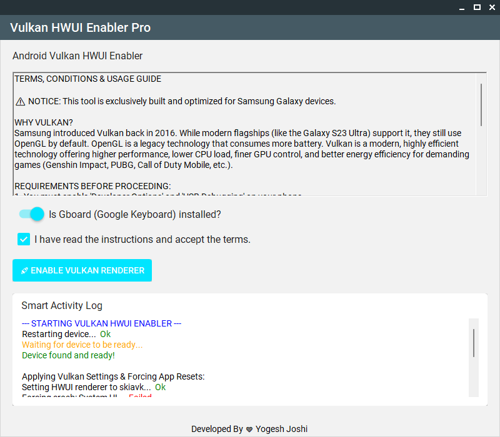Click the 'Device found and ready!' log line
Image resolution: width=500 pixels, height=437 pixels.
click(x=68, y=355)
